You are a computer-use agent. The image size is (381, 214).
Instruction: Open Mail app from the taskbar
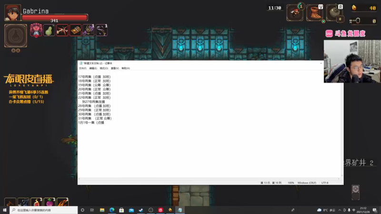(131, 210)
